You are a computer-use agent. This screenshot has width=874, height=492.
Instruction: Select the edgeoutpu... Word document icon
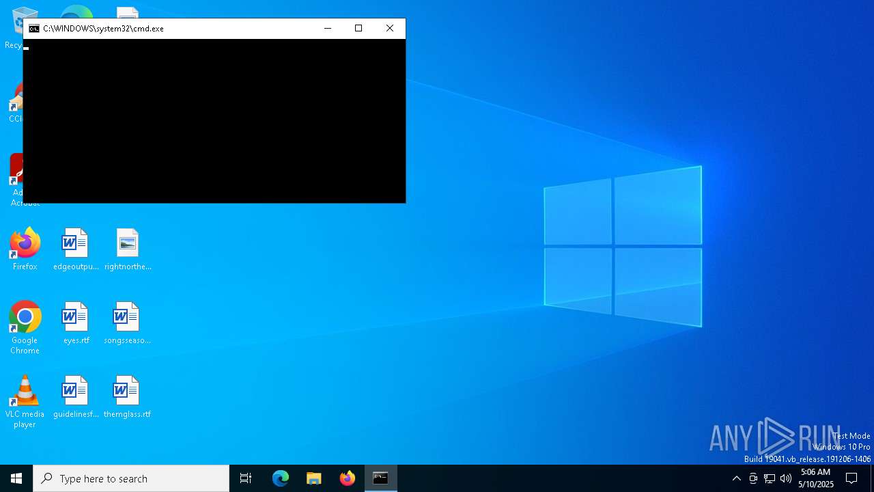(x=76, y=249)
